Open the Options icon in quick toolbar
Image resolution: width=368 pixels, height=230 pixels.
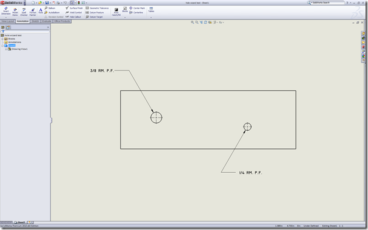pos(83,2)
